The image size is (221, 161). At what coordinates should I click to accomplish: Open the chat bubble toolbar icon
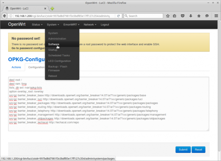pos(207,16)
